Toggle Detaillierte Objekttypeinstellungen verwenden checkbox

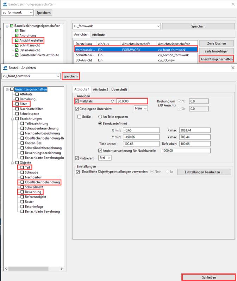pos(78,172)
